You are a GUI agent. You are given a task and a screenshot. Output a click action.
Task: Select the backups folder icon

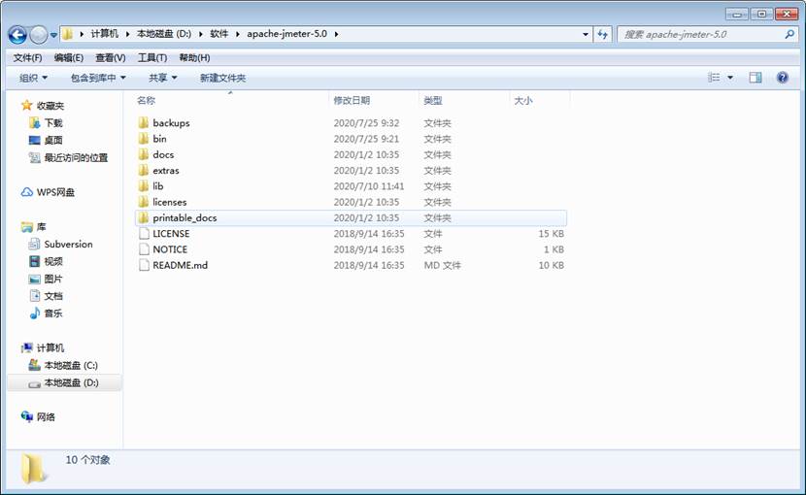[x=144, y=123]
